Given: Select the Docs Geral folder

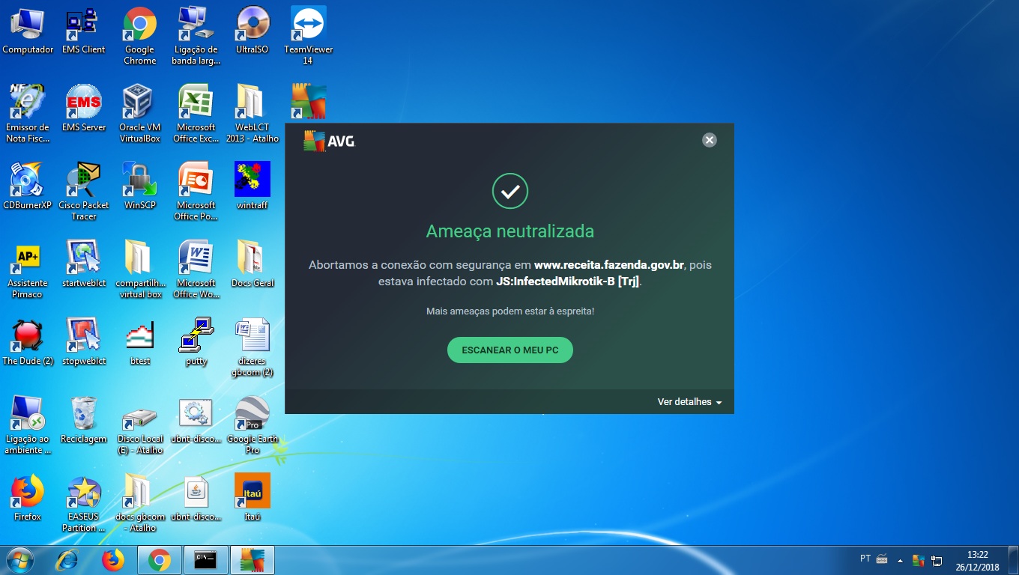Looking at the screenshot, I should click(x=253, y=264).
